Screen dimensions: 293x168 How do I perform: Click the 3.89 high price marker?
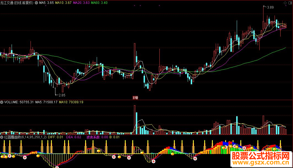coord(270,7)
